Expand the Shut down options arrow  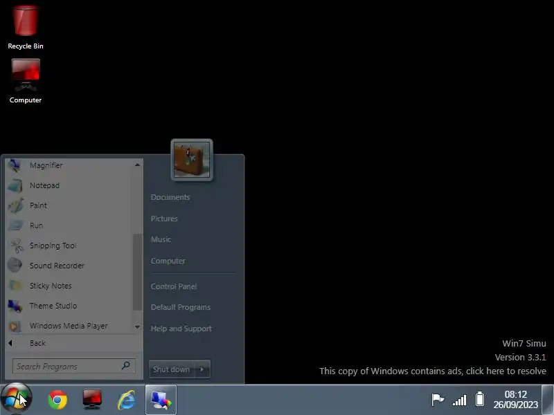202,369
